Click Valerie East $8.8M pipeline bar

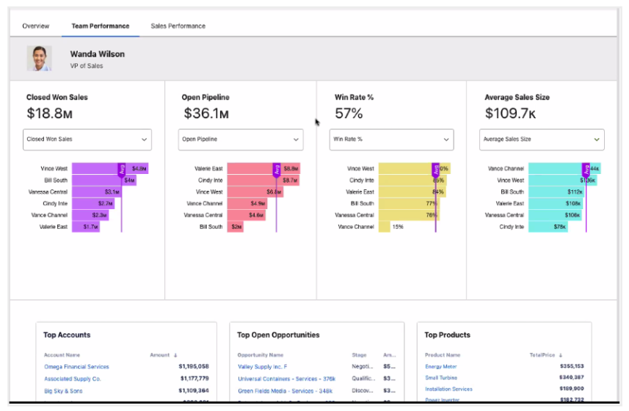point(263,168)
